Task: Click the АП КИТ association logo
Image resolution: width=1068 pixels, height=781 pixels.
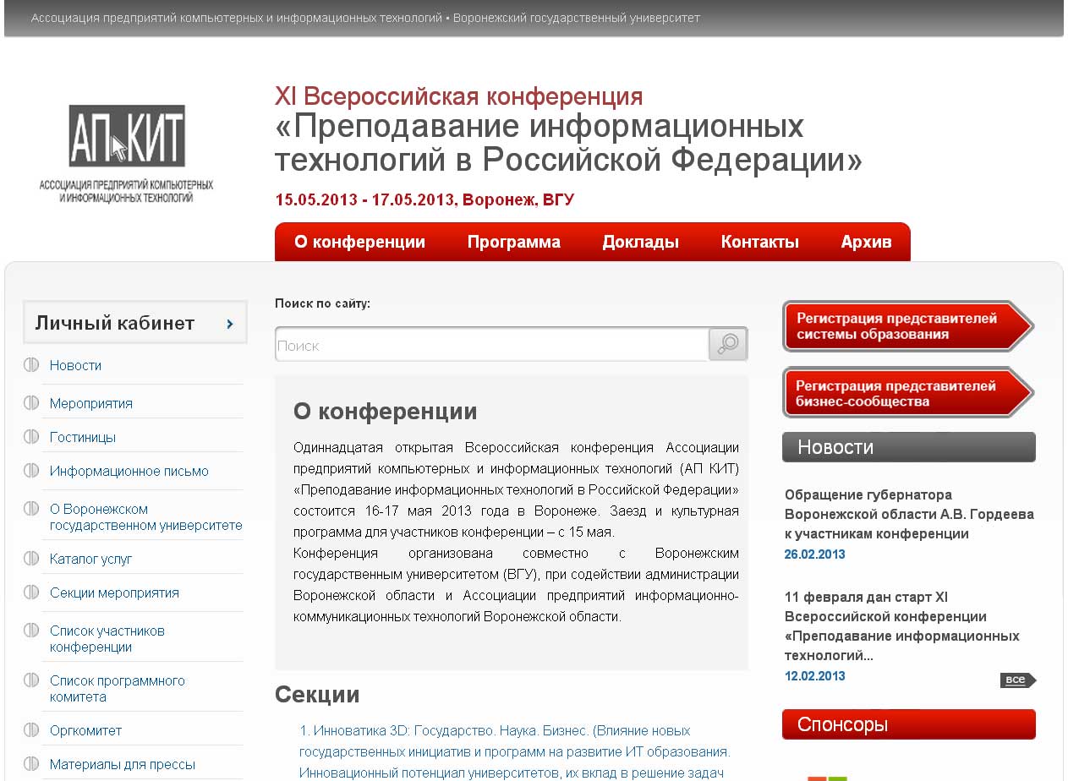Action: 126,153
